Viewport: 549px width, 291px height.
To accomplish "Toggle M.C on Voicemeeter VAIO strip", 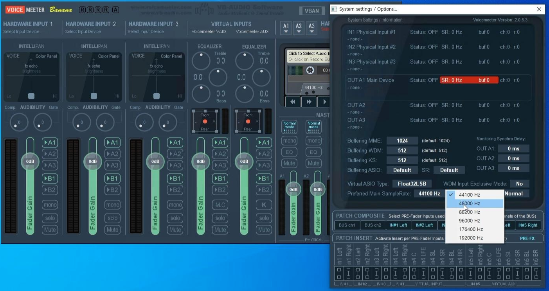I will (x=220, y=205).
